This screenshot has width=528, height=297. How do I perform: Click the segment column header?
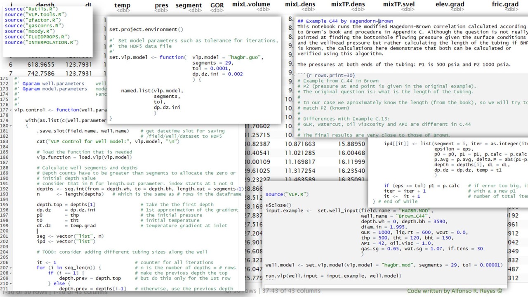pyautogui.click(x=189, y=5)
